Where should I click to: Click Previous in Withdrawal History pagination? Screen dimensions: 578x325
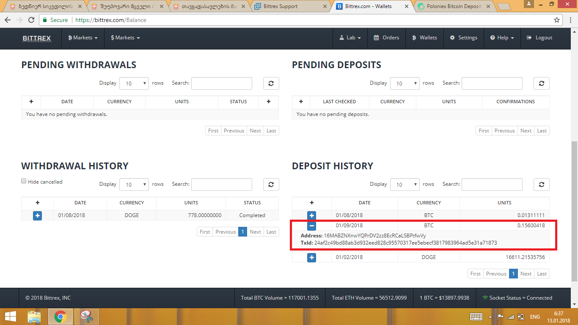[x=226, y=232]
